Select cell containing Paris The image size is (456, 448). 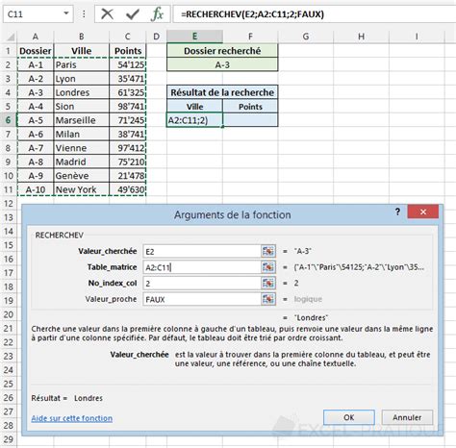[82, 64]
